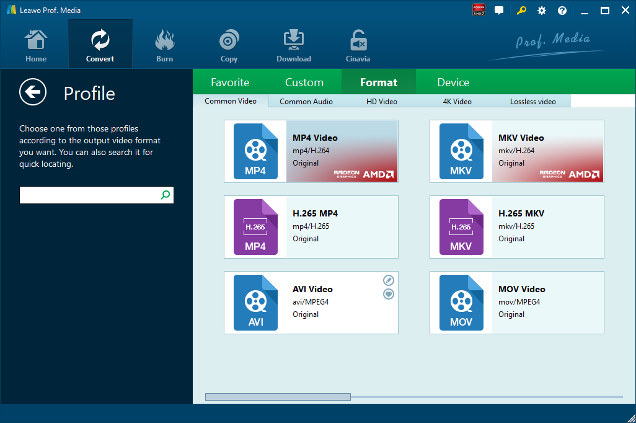Choose the H.265 MKV profile

point(516,227)
